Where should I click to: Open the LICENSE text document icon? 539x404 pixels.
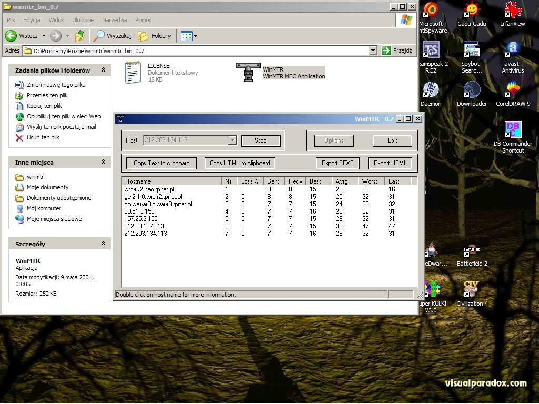[133, 73]
